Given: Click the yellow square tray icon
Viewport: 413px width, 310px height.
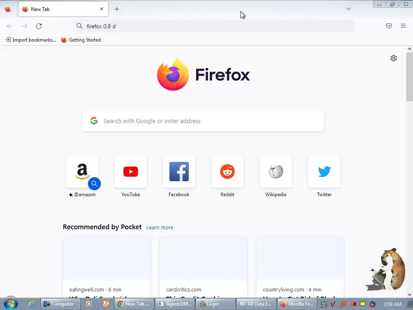Looking at the screenshot, I should pos(363,304).
